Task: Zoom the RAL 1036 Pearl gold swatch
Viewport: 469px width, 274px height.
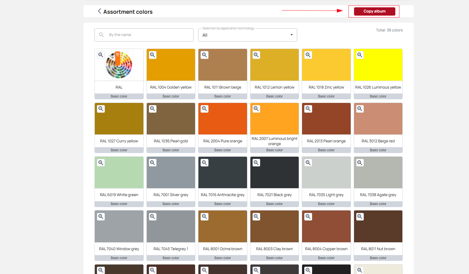Action: pos(153,109)
